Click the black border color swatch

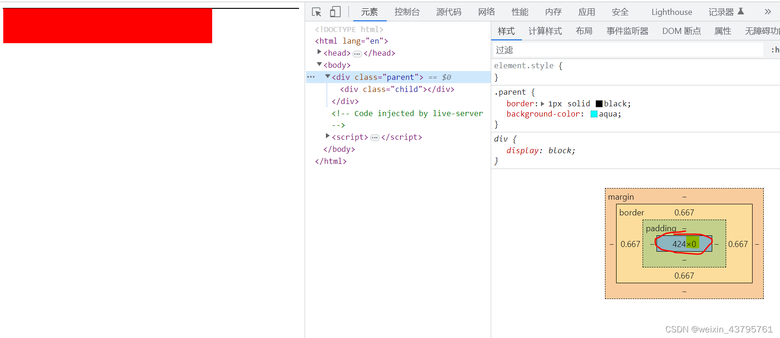point(599,104)
